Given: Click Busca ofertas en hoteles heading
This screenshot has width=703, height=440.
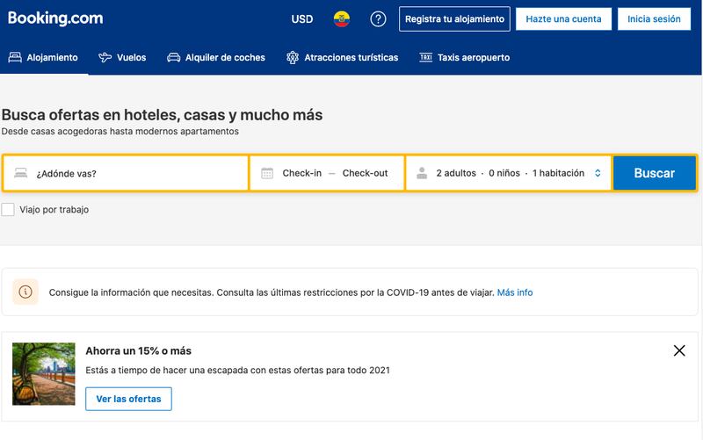Looking at the screenshot, I should 162,115.
